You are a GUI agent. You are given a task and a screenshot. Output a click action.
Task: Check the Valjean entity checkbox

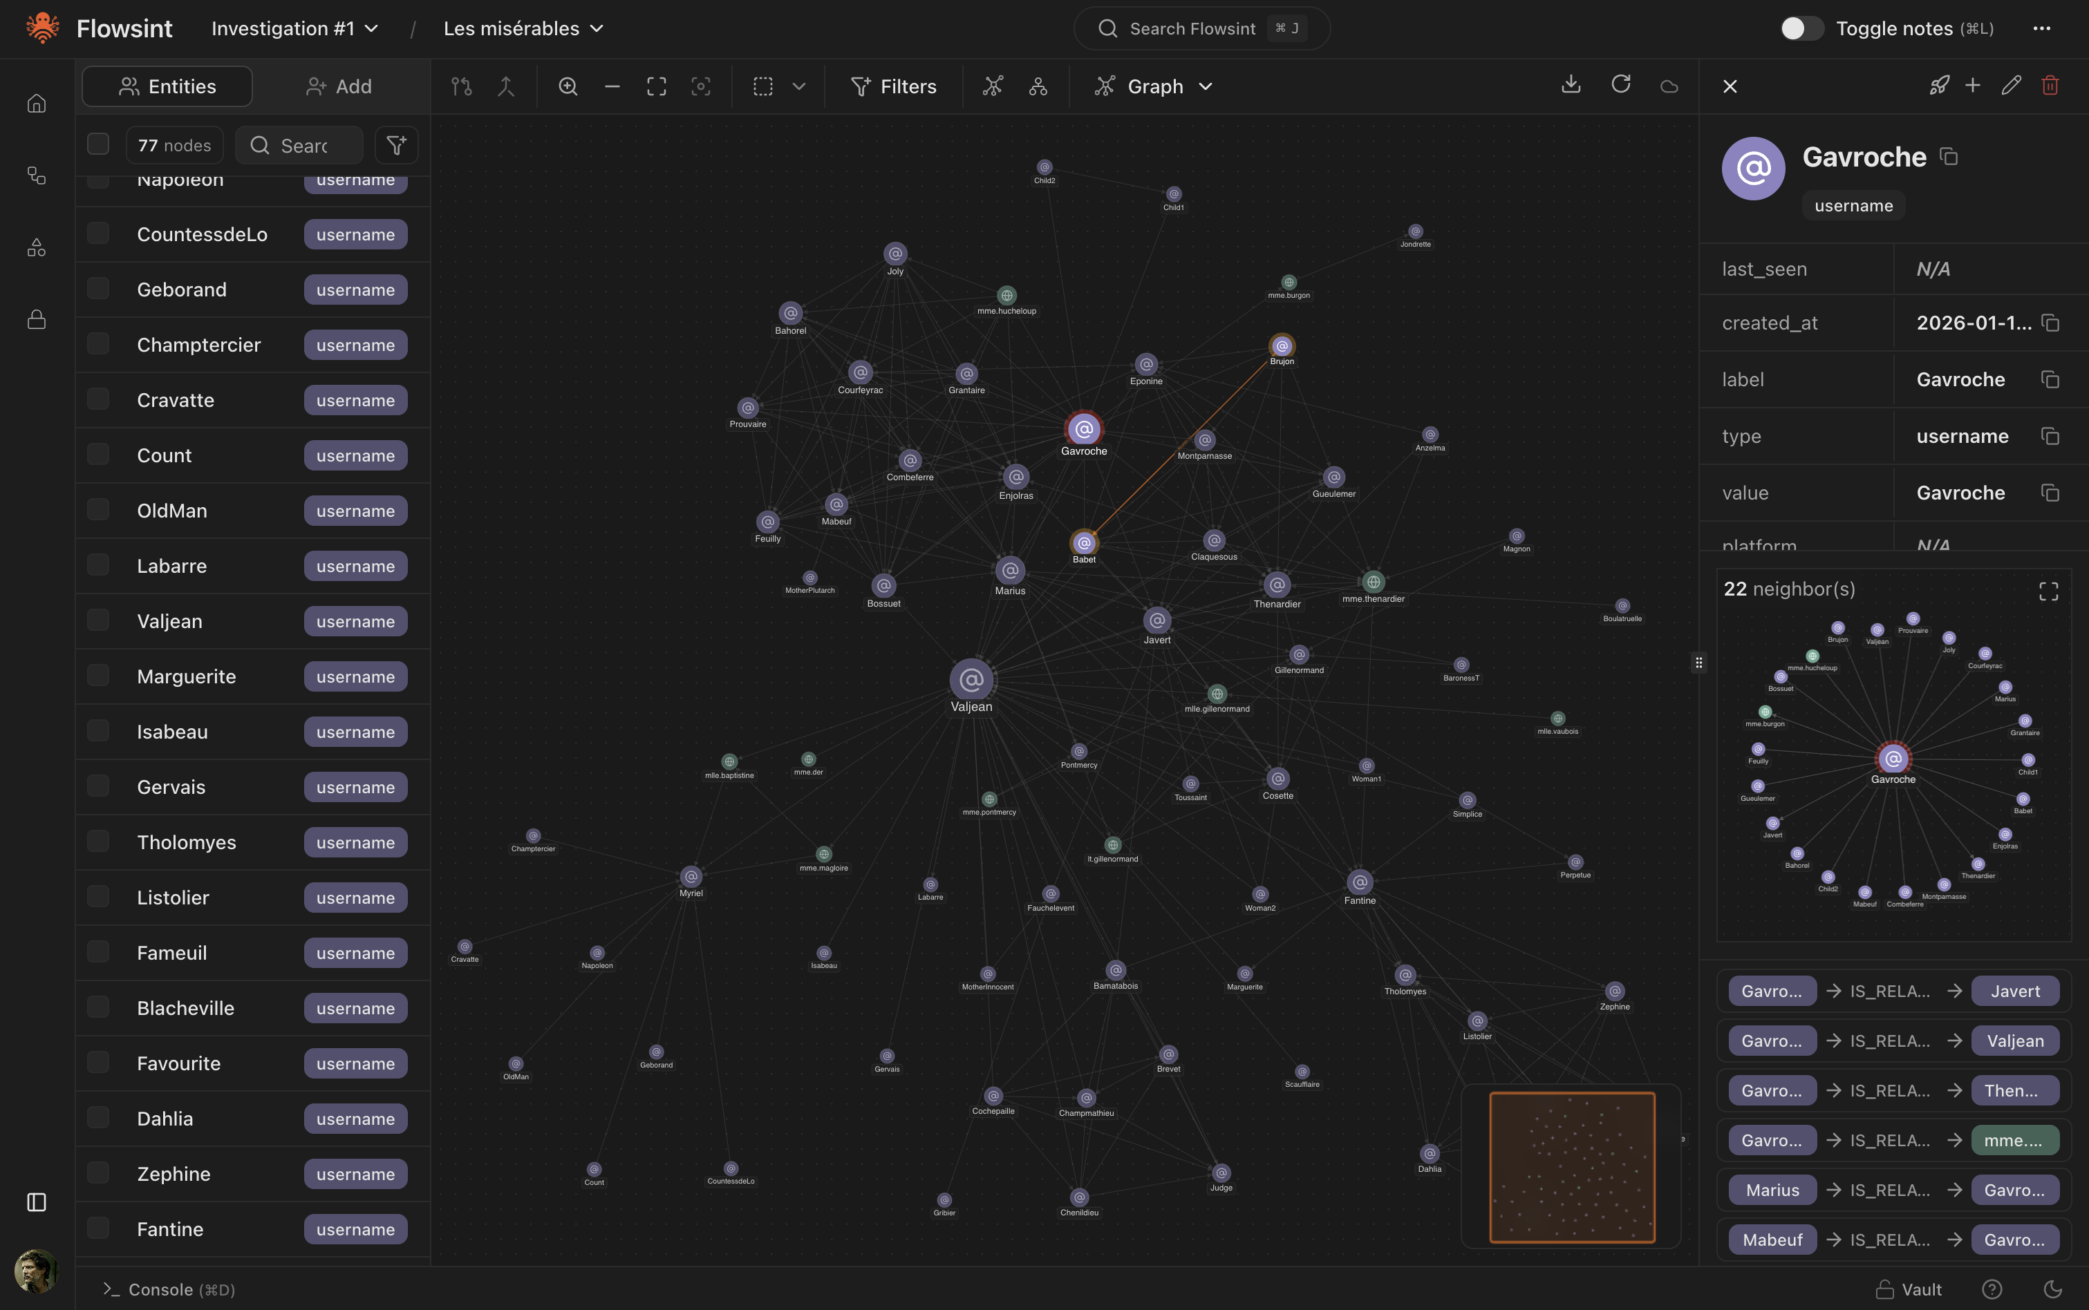(x=98, y=620)
